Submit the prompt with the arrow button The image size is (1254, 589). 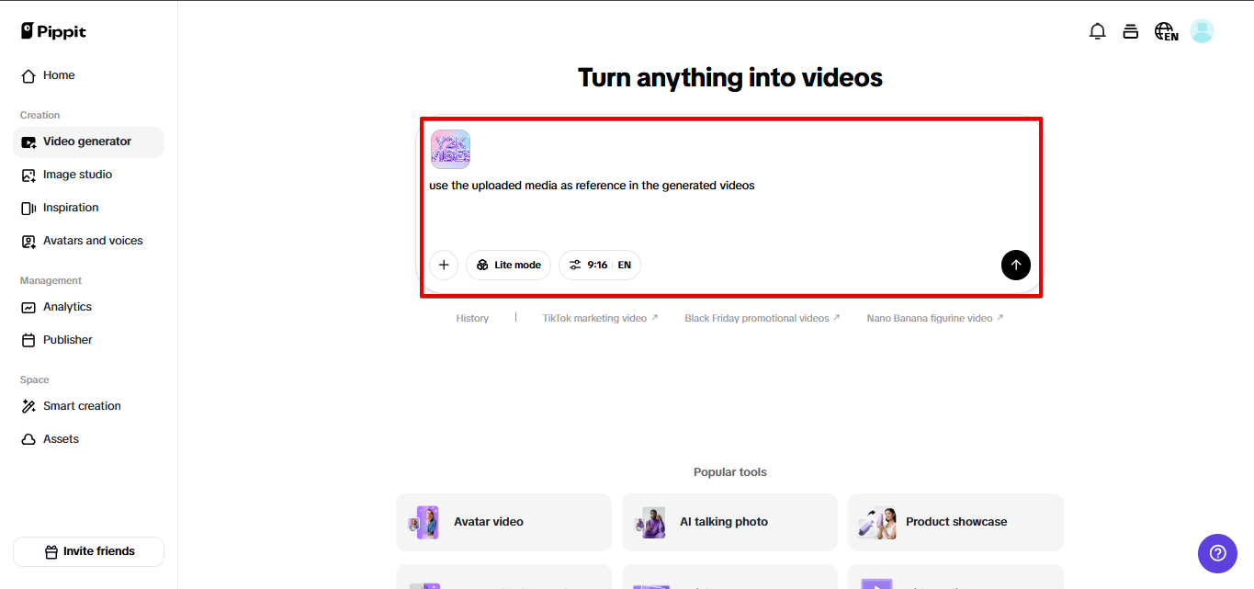coord(1015,265)
